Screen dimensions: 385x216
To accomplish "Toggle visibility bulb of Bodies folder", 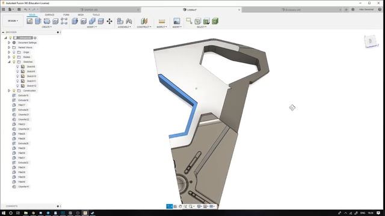I will (14, 57).
